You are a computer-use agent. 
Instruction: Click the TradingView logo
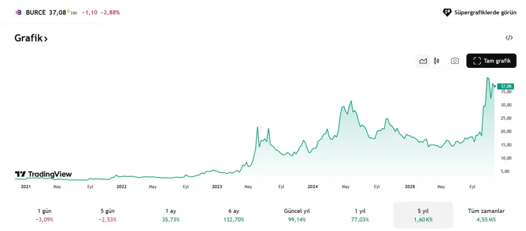pos(43,174)
